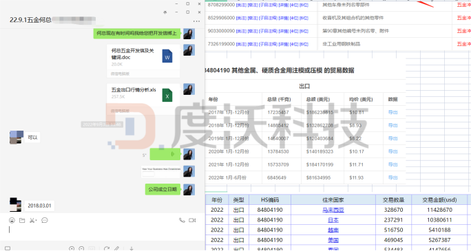
Task: Click 导出 link for 2019年 row
Action: click(x=393, y=138)
